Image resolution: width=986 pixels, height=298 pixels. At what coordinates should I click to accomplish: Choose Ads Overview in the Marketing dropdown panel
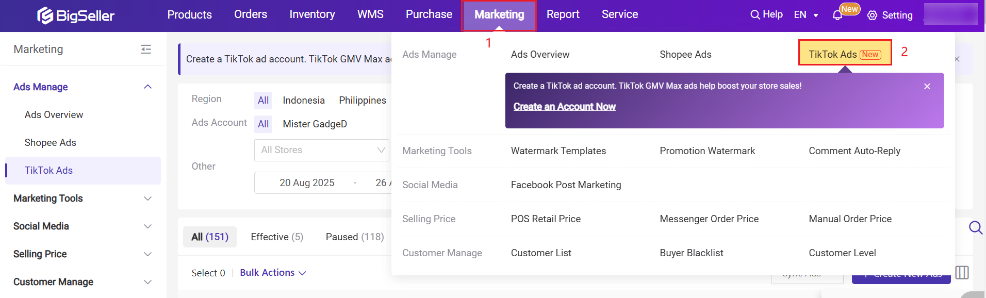540,55
